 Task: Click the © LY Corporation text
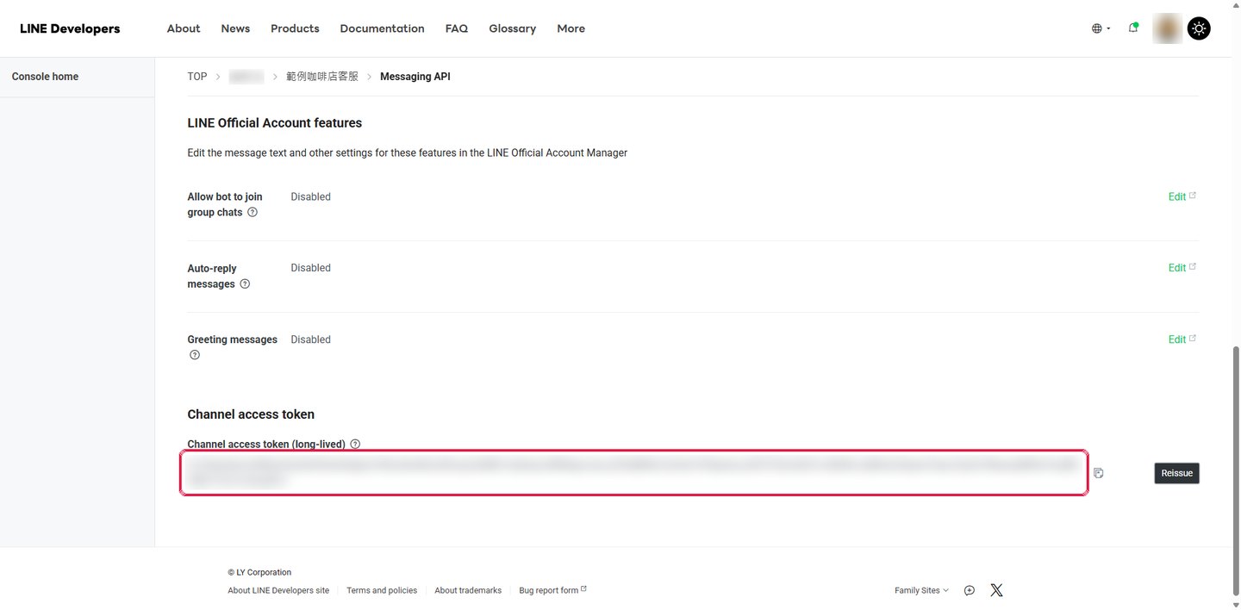pos(259,572)
